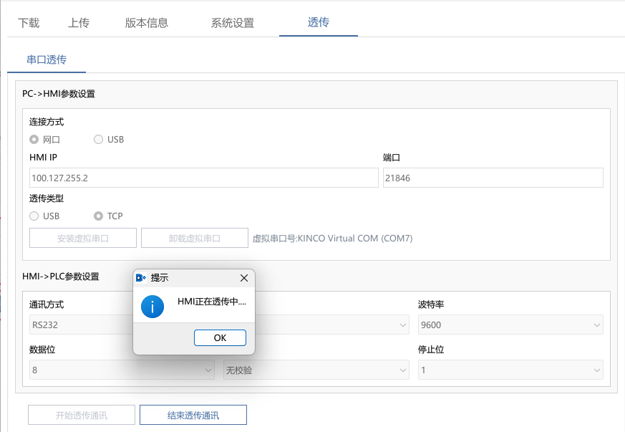Close the 提示 dialog with X
This screenshot has height=432, width=625.
(244, 278)
